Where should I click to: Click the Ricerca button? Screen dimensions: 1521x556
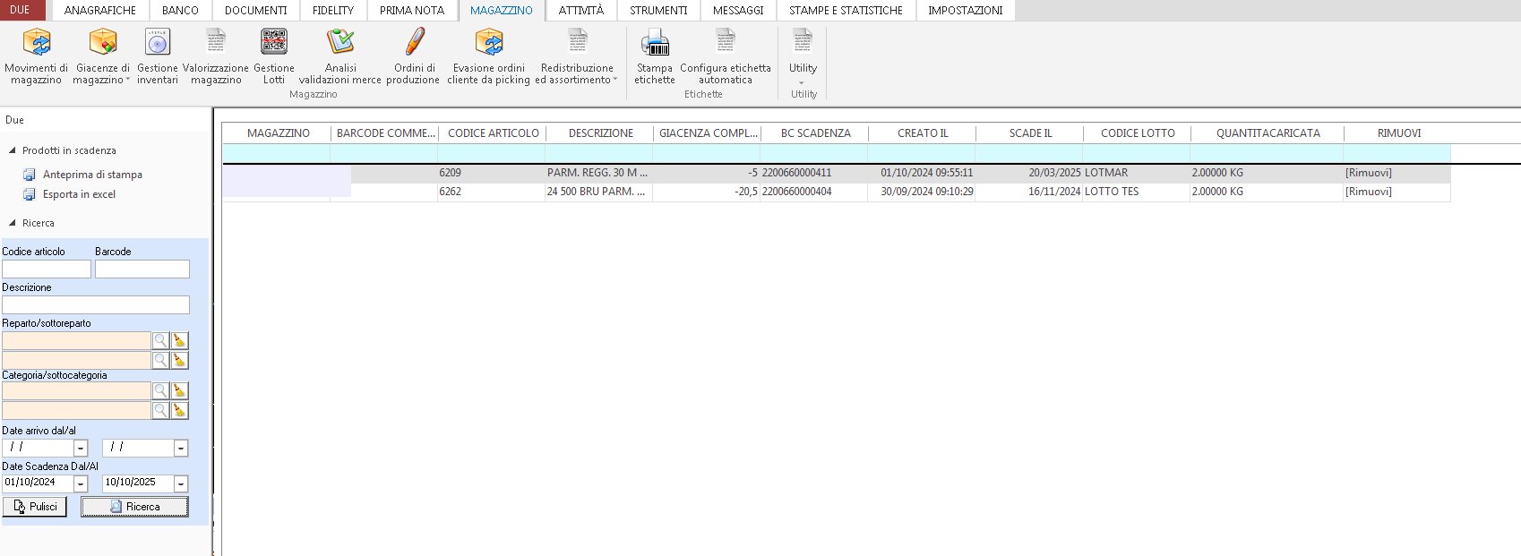(x=134, y=507)
